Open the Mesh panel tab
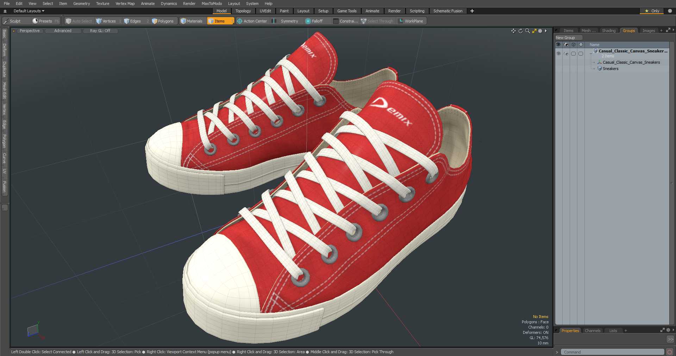Viewport: 676px width, 356px height. (x=588, y=31)
